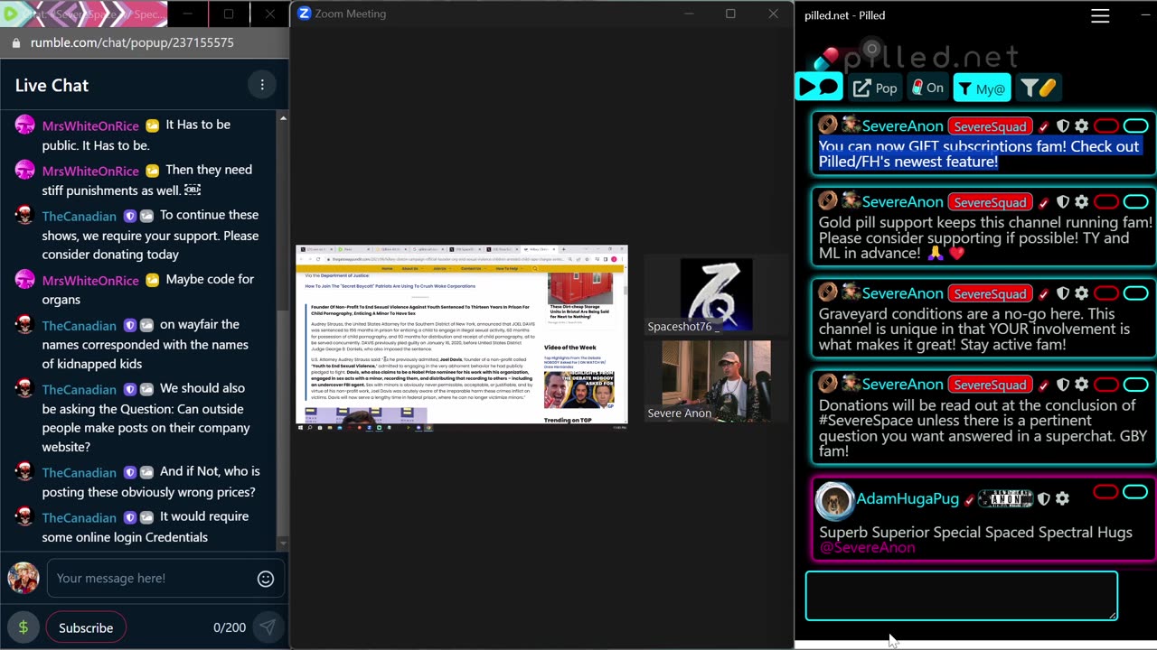Click the cyan pill on AdamHugaPug's message
The image size is (1157, 650).
pos(1135,492)
